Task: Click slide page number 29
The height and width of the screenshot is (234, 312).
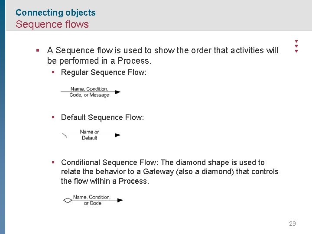Action: [292, 224]
